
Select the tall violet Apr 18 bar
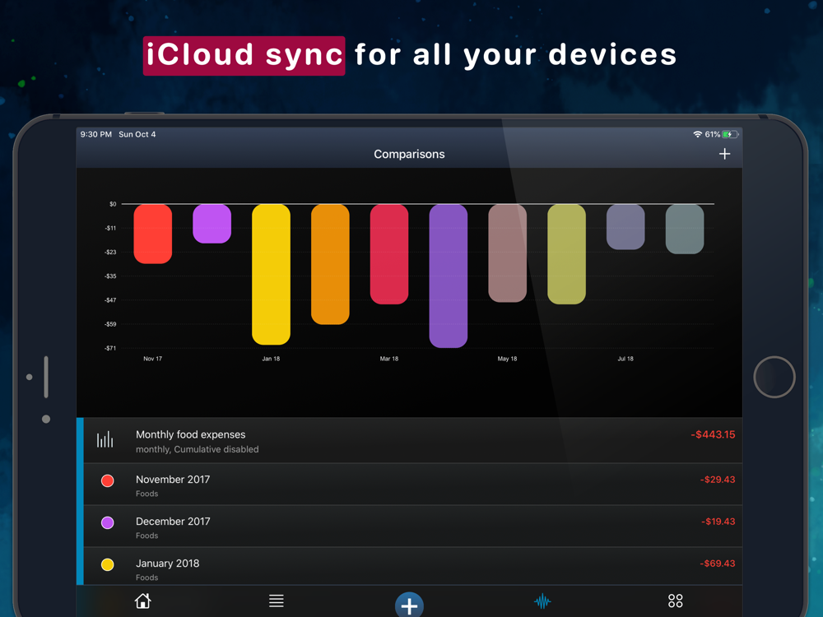(x=449, y=276)
